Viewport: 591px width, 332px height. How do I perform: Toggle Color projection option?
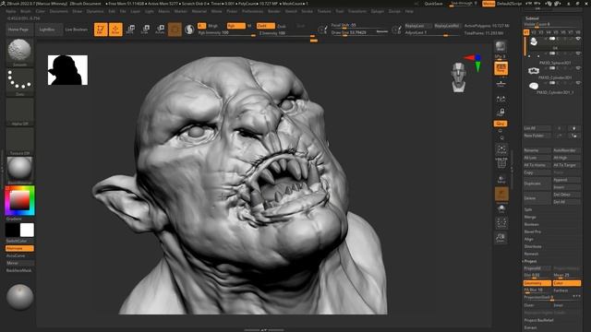pos(567,283)
